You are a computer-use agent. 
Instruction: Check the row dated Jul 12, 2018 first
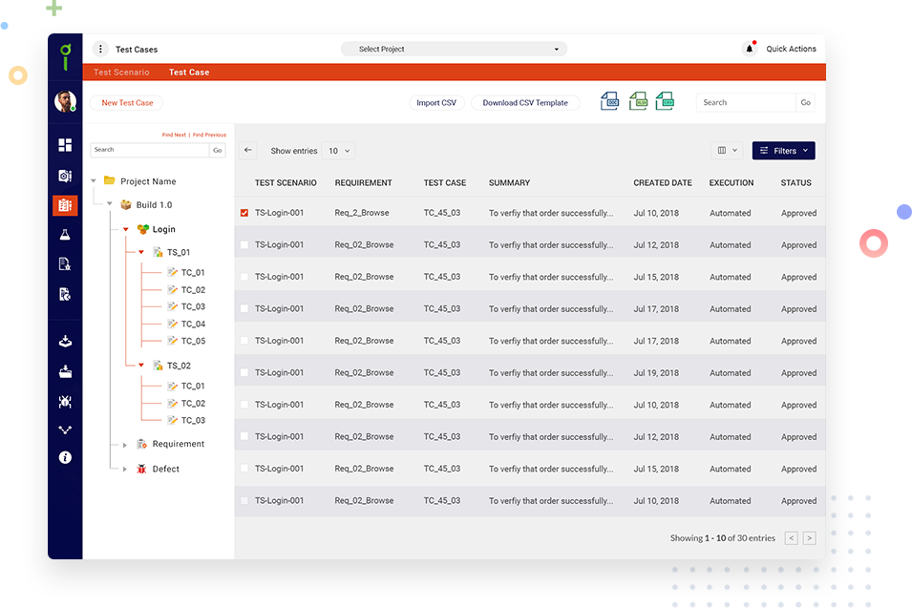coord(244,244)
